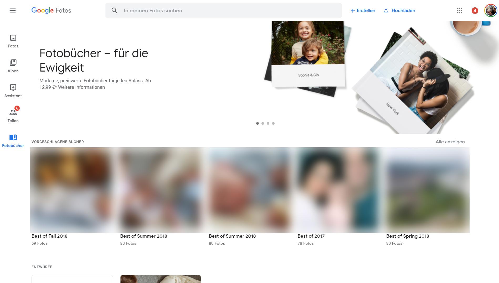Viewport: 499px width, 283px height.
Task: Open the Fotos section in sidebar
Action: tap(13, 41)
